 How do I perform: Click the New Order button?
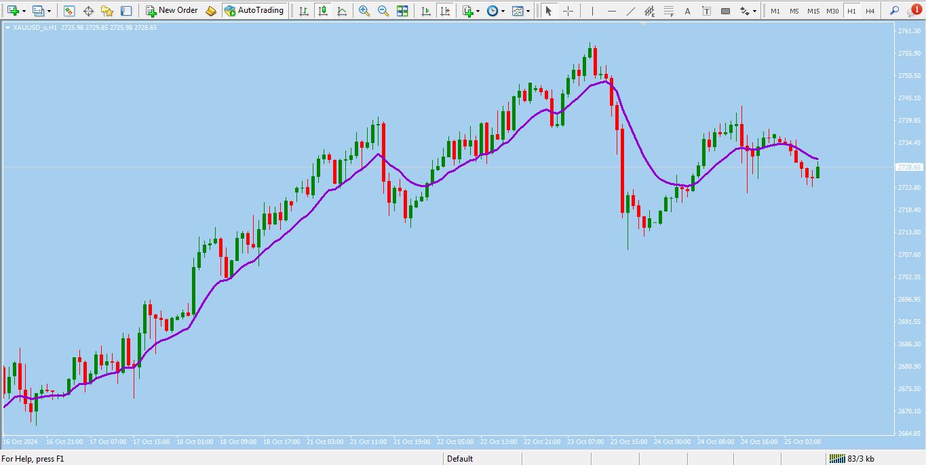172,11
